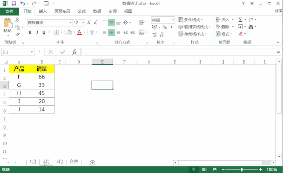This screenshot has width=283, height=173.
Task: Select the 合并 sheet tab
Action: [x=74, y=161]
